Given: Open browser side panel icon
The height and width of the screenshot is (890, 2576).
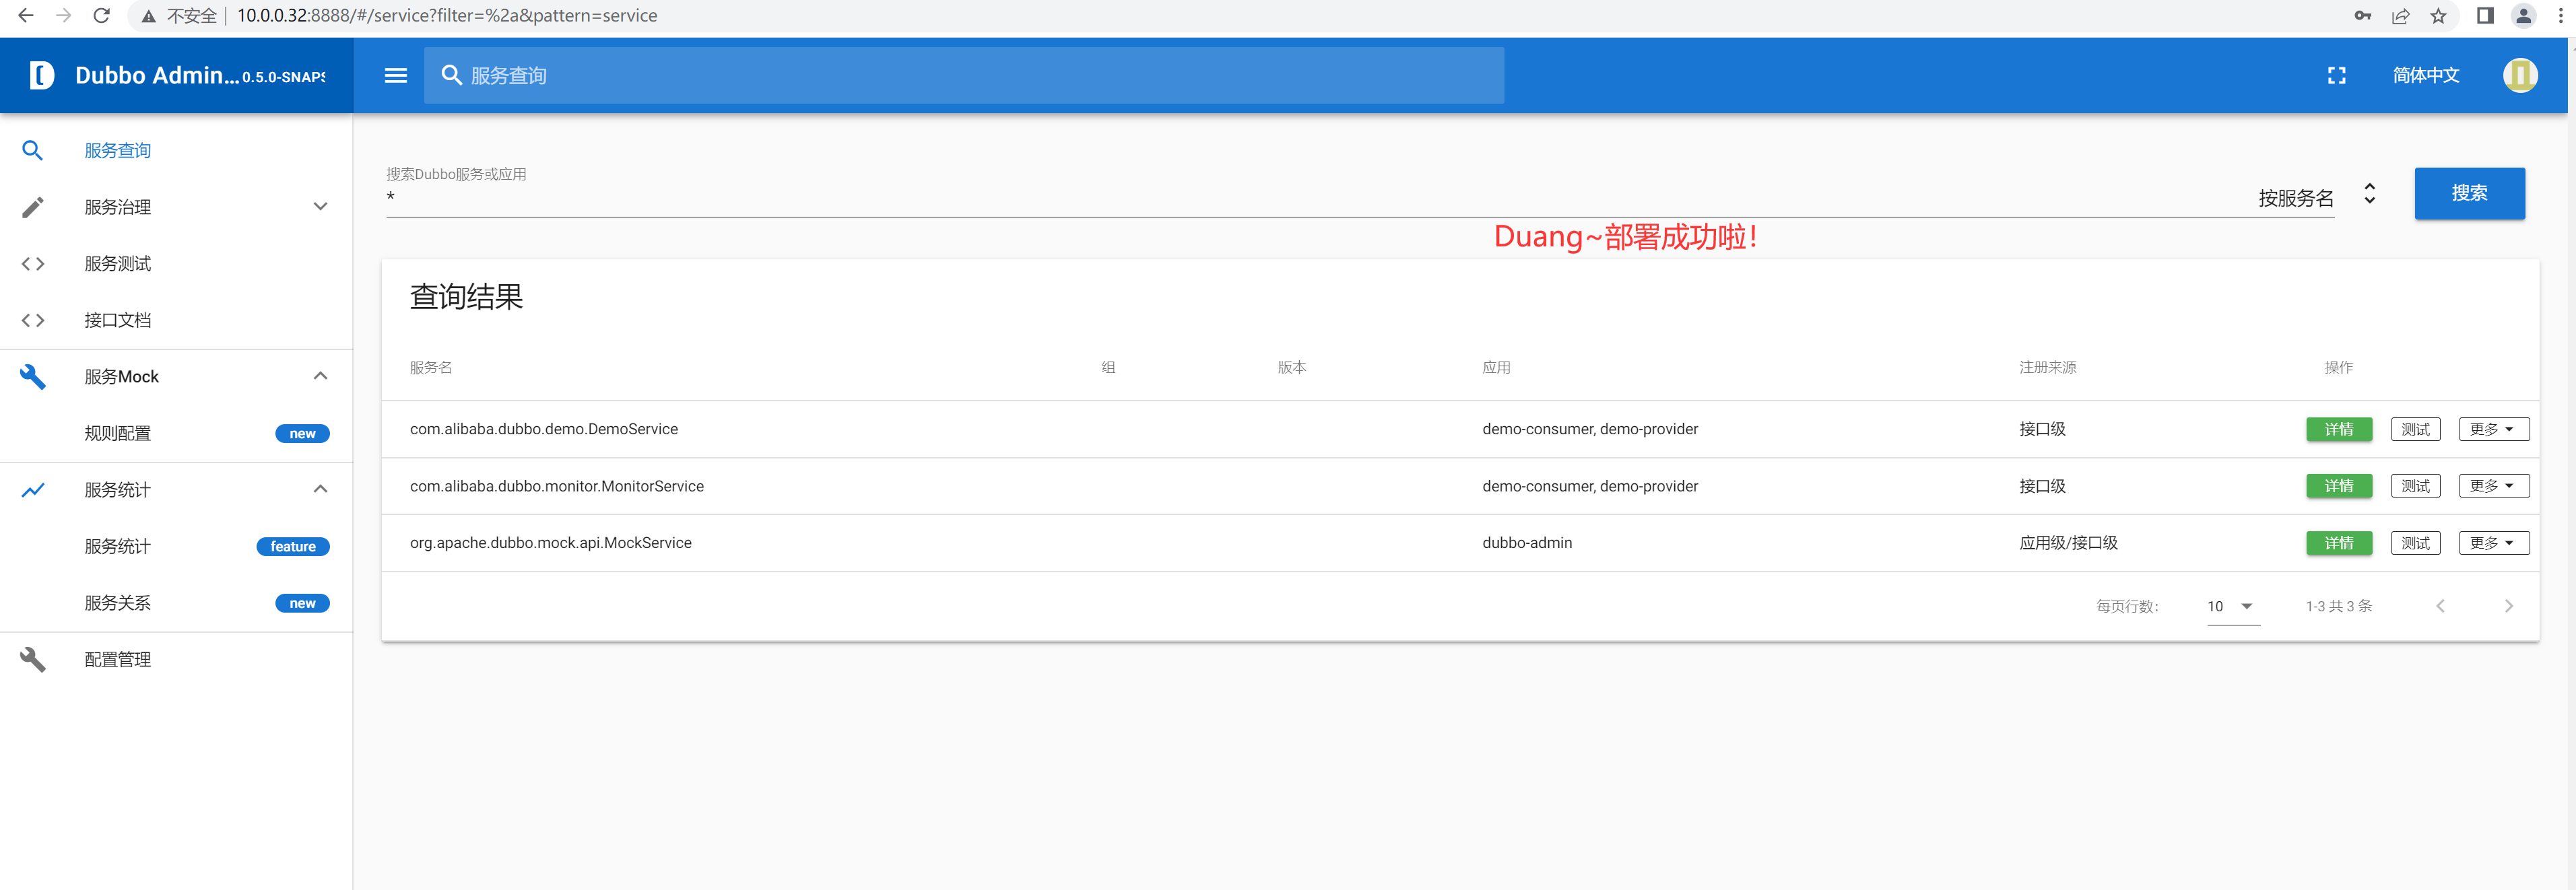Looking at the screenshot, I should (x=2485, y=16).
